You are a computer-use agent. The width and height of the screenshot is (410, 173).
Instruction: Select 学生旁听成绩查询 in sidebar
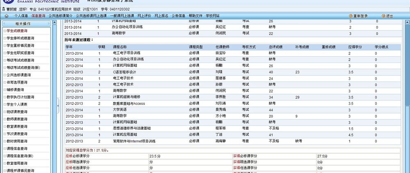coord(20,38)
